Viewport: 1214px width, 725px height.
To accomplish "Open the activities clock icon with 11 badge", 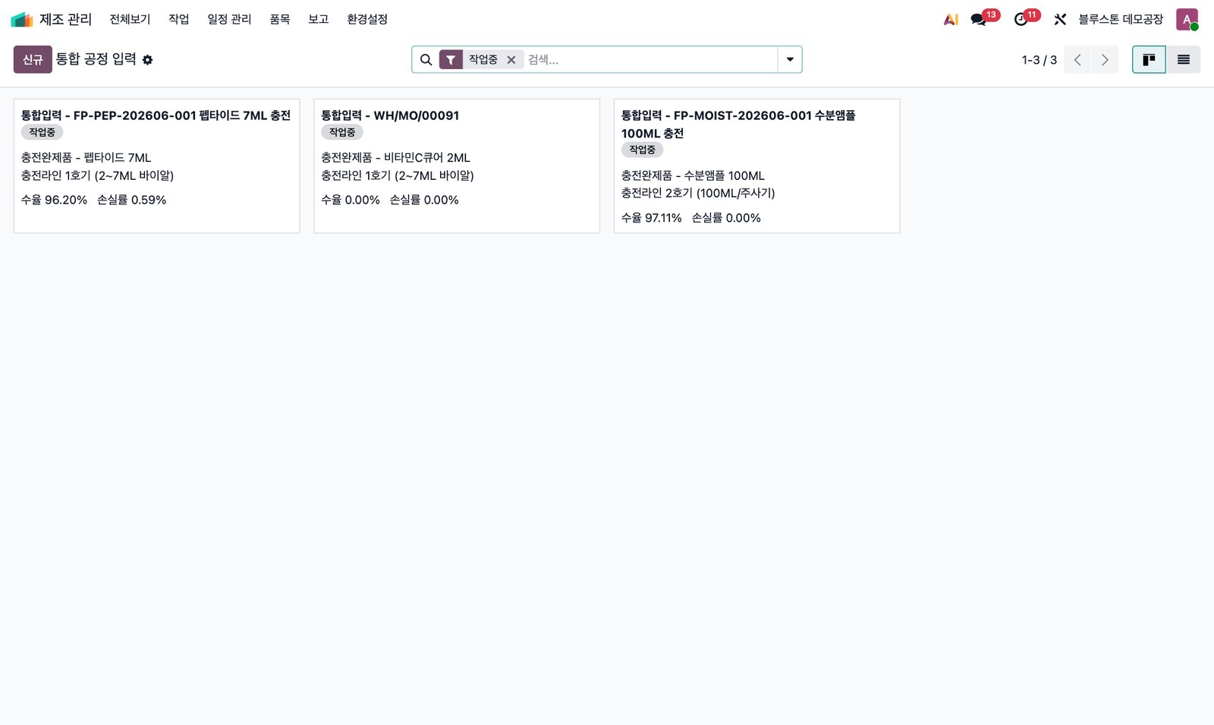I will 1021,19.
